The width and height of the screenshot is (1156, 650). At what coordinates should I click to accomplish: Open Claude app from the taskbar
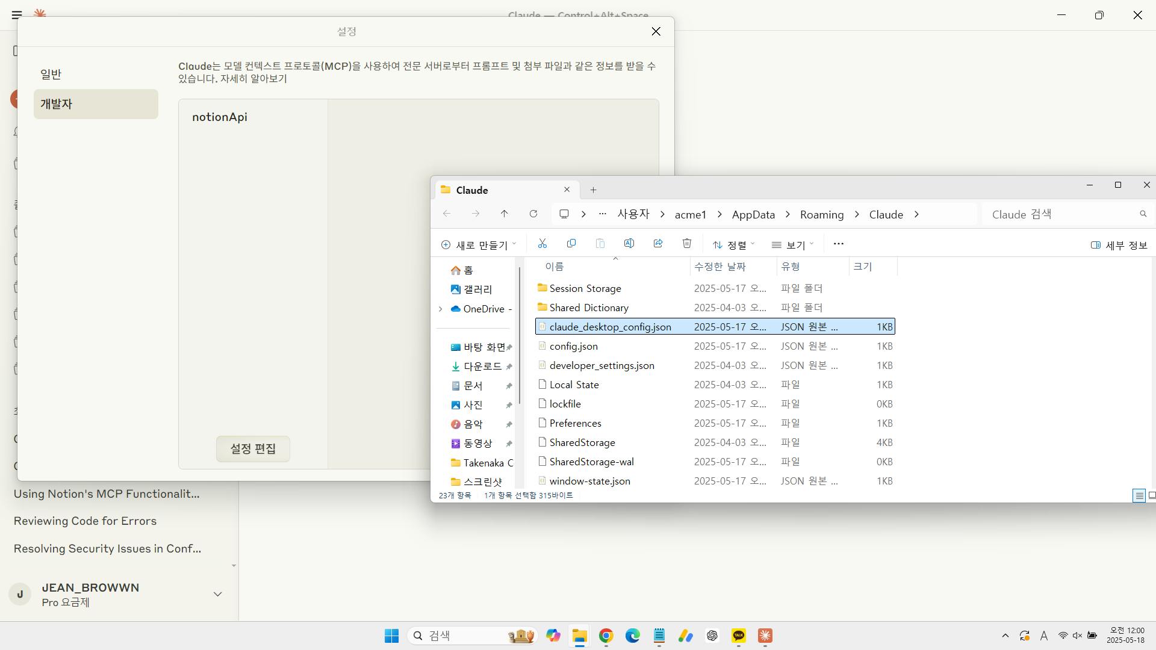click(765, 636)
